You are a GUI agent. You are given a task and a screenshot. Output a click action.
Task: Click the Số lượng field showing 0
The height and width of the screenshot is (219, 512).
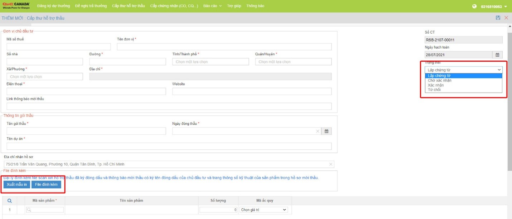coord(218,210)
